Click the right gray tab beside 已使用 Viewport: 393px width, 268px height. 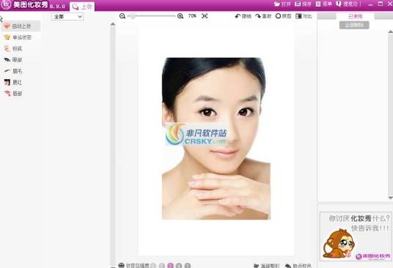(383, 16)
